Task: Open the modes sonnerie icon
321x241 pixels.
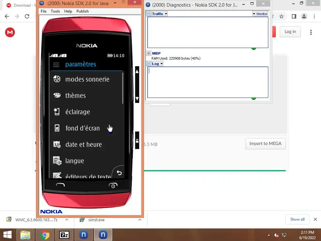Action: [x=57, y=79]
